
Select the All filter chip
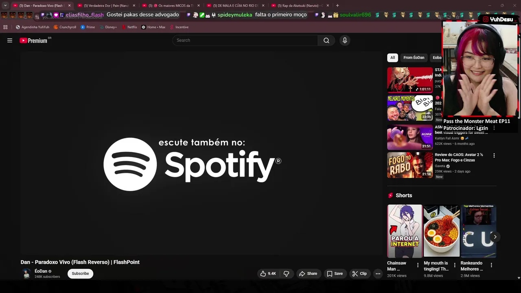coord(392,57)
